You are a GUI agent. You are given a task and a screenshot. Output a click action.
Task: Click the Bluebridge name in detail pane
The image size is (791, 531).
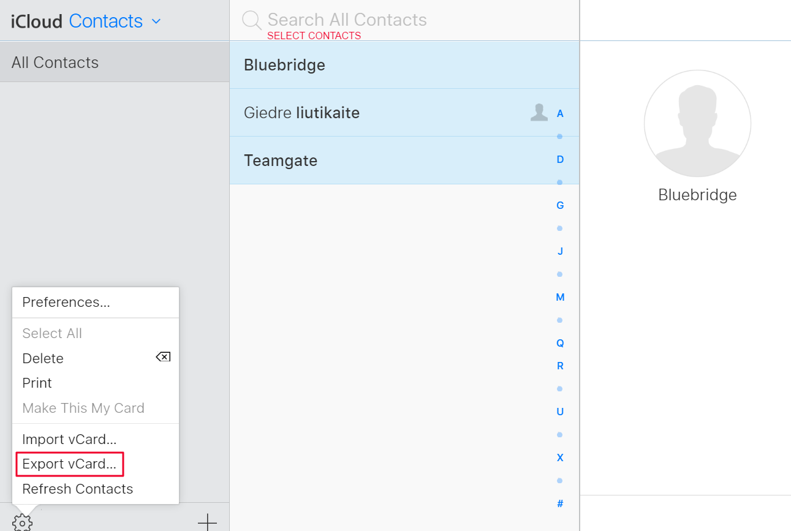[x=697, y=195]
